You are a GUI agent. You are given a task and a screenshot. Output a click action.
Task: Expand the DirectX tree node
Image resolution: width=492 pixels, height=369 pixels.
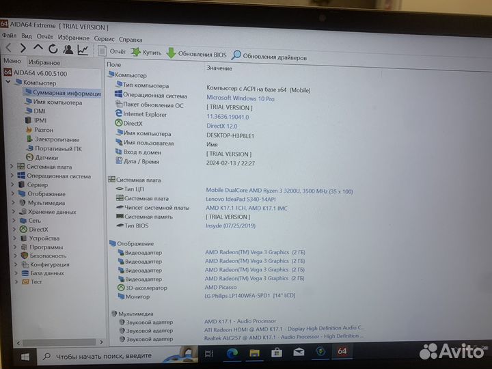14,229
